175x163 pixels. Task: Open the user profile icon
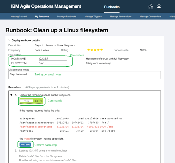point(159,6)
